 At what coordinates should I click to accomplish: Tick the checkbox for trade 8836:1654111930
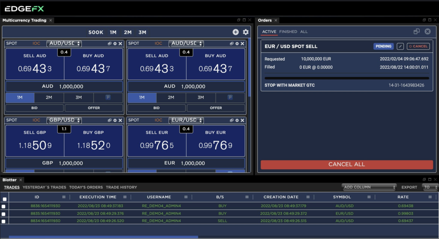tap(4, 207)
